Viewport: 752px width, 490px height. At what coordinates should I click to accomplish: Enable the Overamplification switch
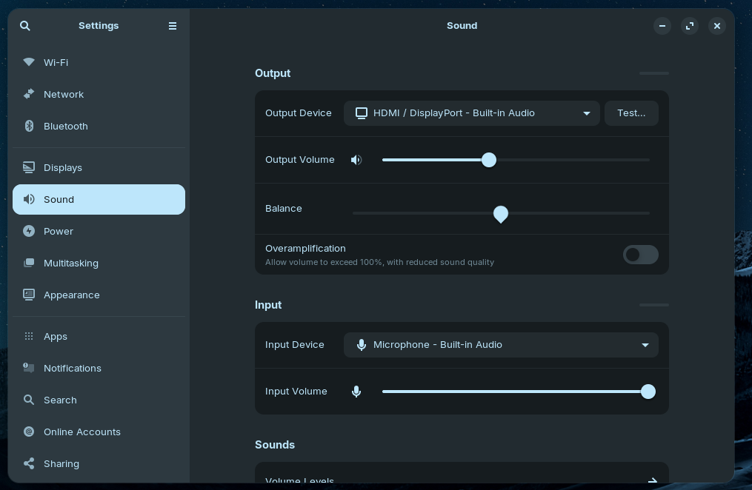tap(640, 255)
